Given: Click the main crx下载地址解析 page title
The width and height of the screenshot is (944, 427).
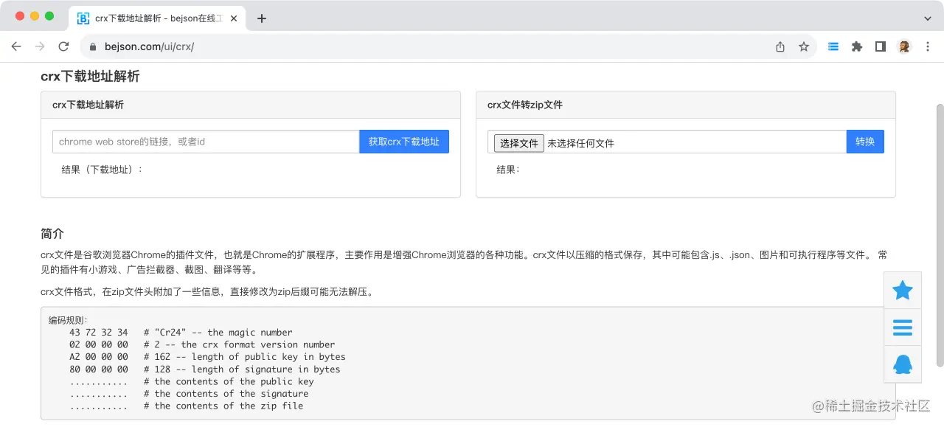Looking at the screenshot, I should (90, 77).
